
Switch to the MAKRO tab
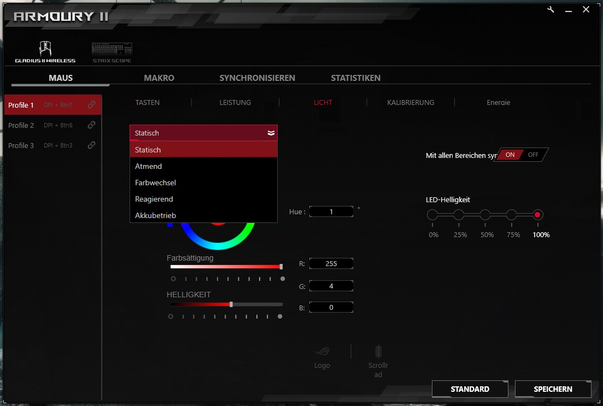[159, 78]
